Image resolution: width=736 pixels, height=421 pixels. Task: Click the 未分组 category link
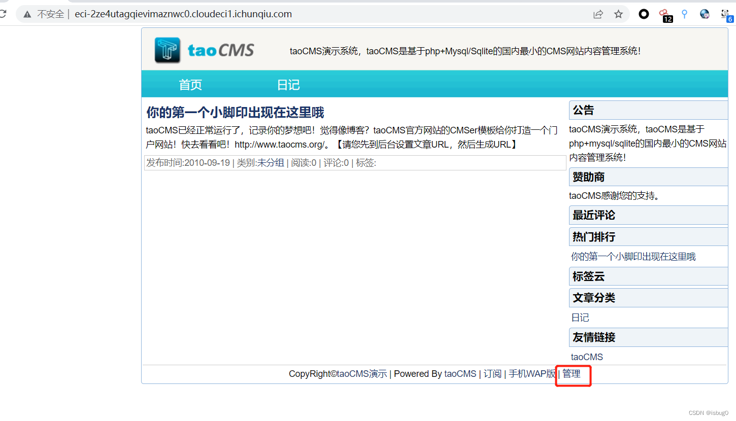click(271, 163)
